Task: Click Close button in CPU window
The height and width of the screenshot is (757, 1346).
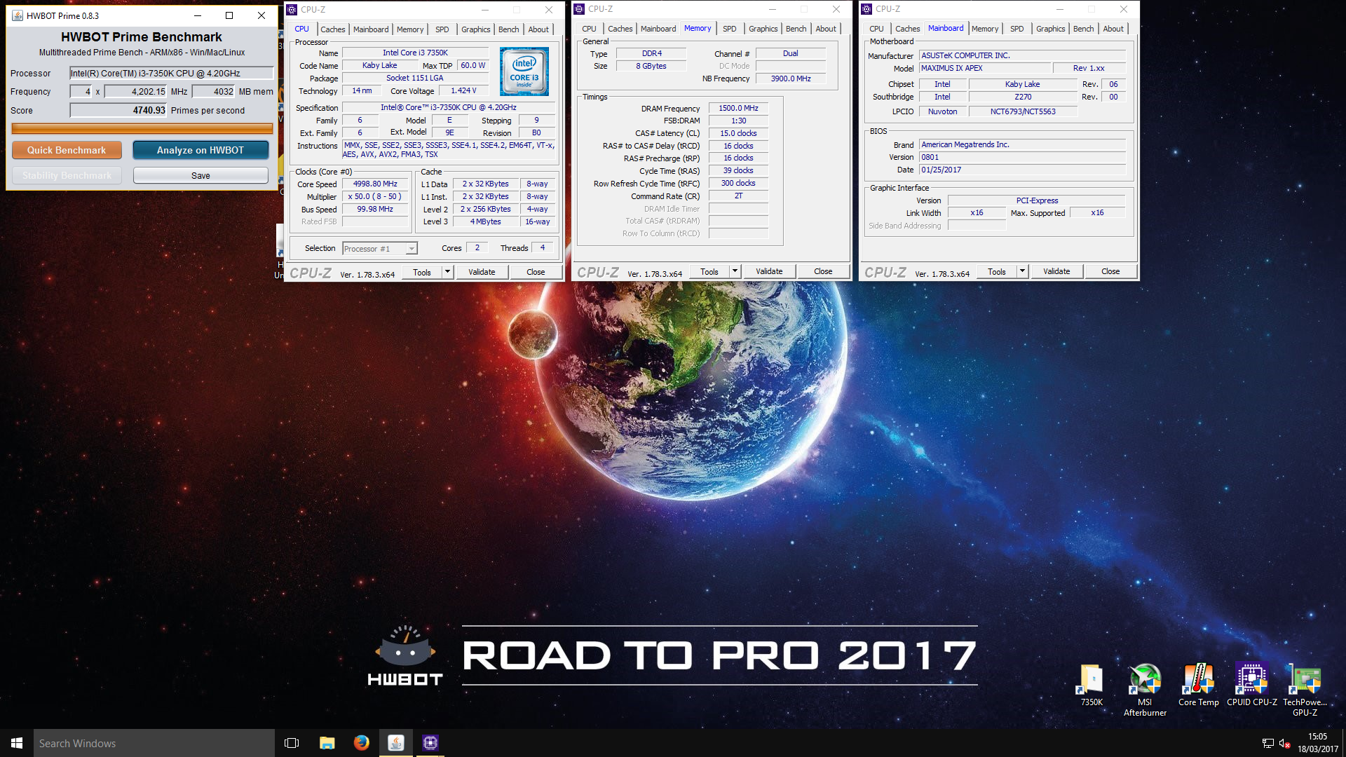Action: (536, 272)
